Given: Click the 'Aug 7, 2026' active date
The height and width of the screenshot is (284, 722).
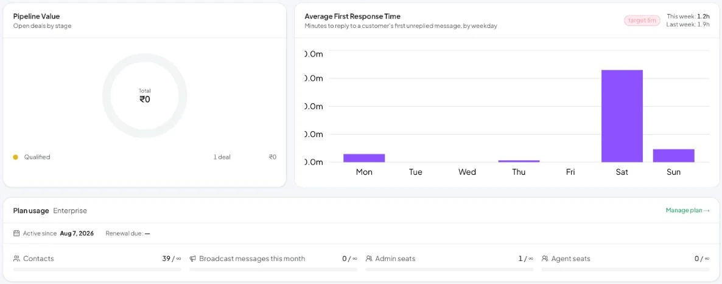Looking at the screenshot, I should (x=77, y=234).
